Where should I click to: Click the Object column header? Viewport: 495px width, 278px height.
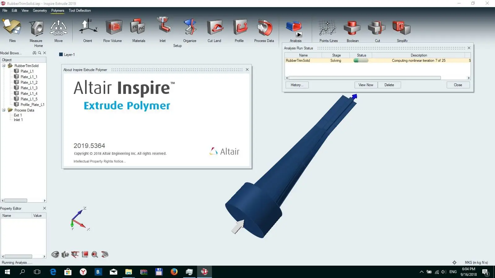click(x=24, y=60)
